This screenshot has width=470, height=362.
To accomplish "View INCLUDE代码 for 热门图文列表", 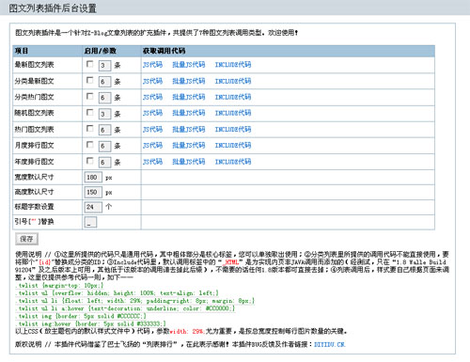I will 233,130.
